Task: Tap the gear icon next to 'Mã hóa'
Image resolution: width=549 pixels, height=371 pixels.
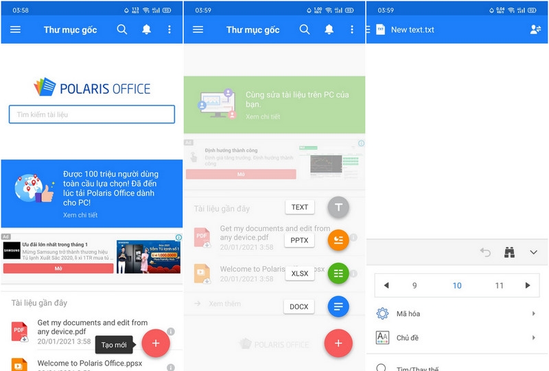Action: [382, 314]
